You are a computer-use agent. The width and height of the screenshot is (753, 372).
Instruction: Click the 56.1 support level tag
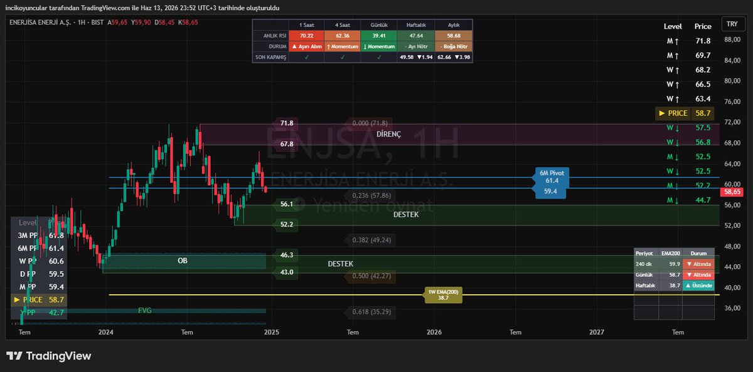click(287, 204)
